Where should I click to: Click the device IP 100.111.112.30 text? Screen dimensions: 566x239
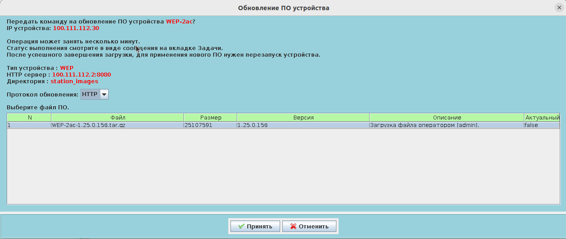tap(76, 28)
